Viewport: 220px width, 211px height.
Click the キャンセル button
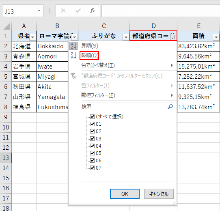pyautogui.click(x=159, y=194)
